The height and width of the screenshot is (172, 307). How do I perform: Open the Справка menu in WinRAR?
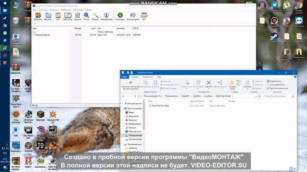(88, 10)
